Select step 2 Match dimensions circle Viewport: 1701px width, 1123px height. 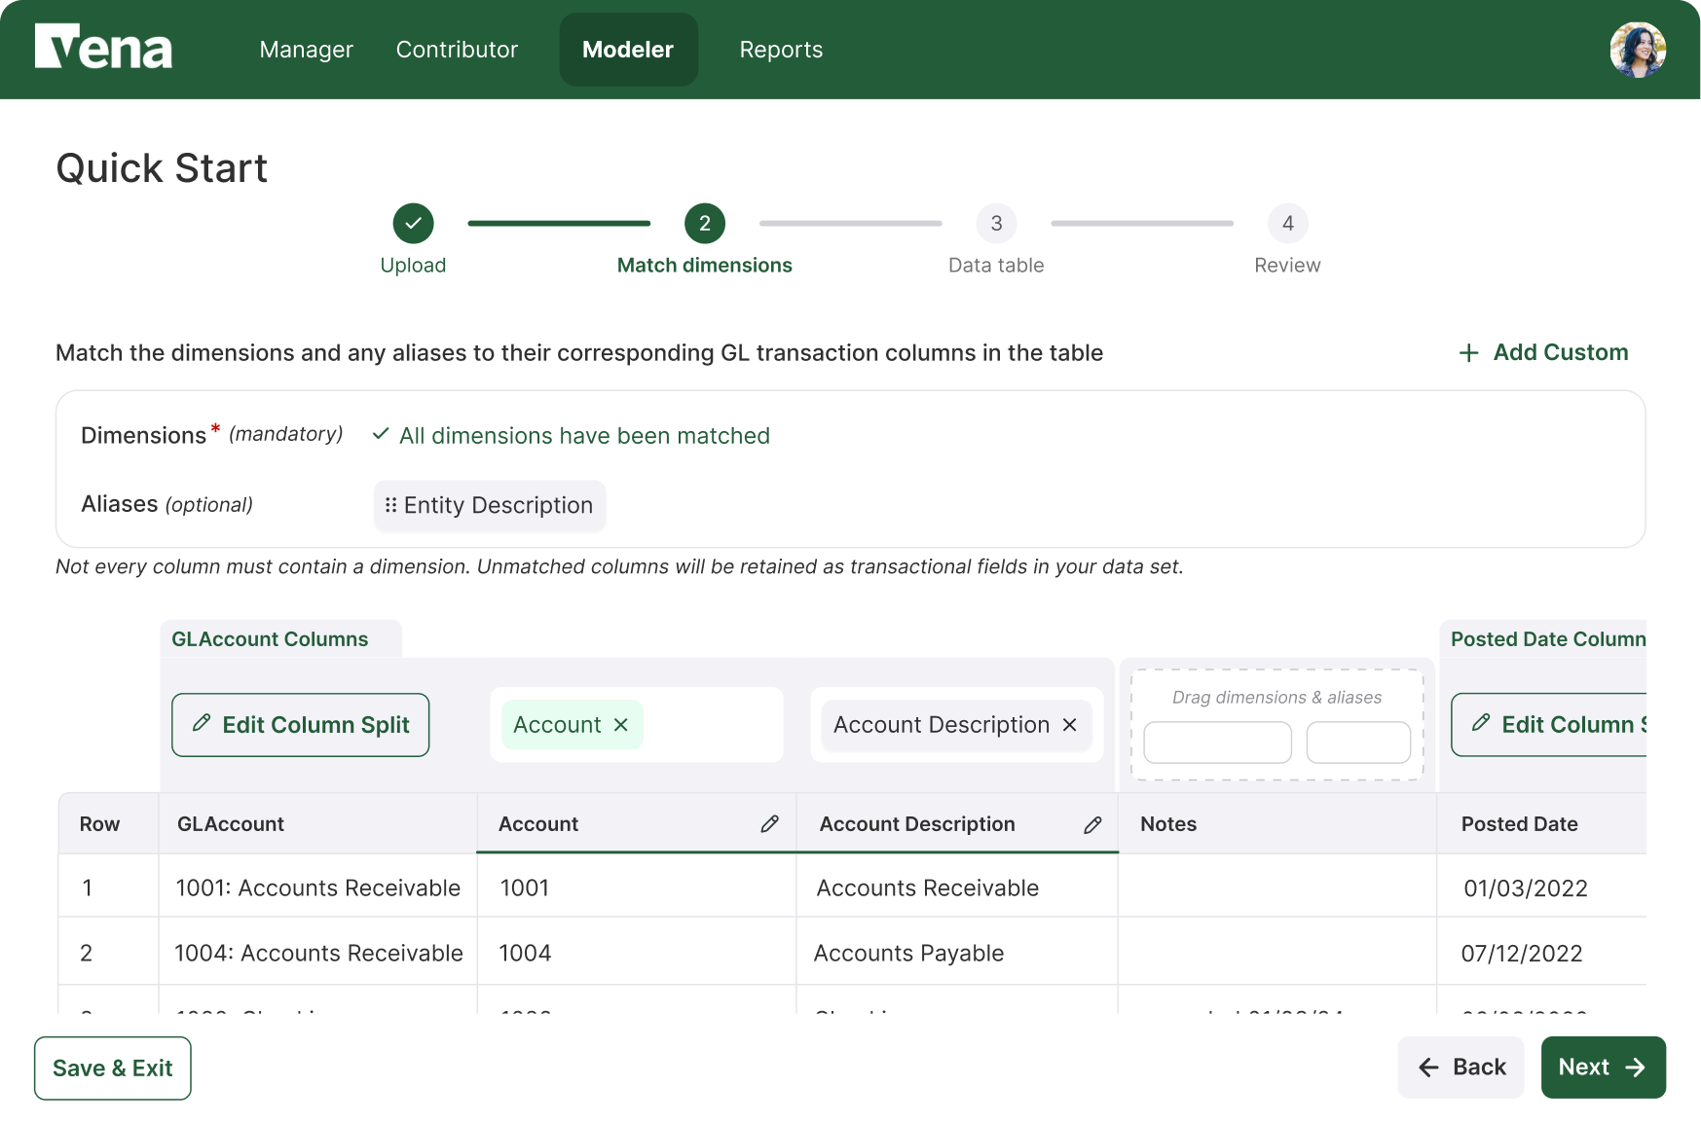coord(705,224)
